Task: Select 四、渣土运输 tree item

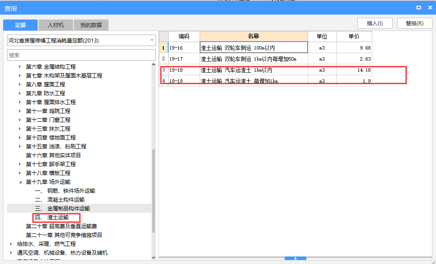Action: coord(52,217)
